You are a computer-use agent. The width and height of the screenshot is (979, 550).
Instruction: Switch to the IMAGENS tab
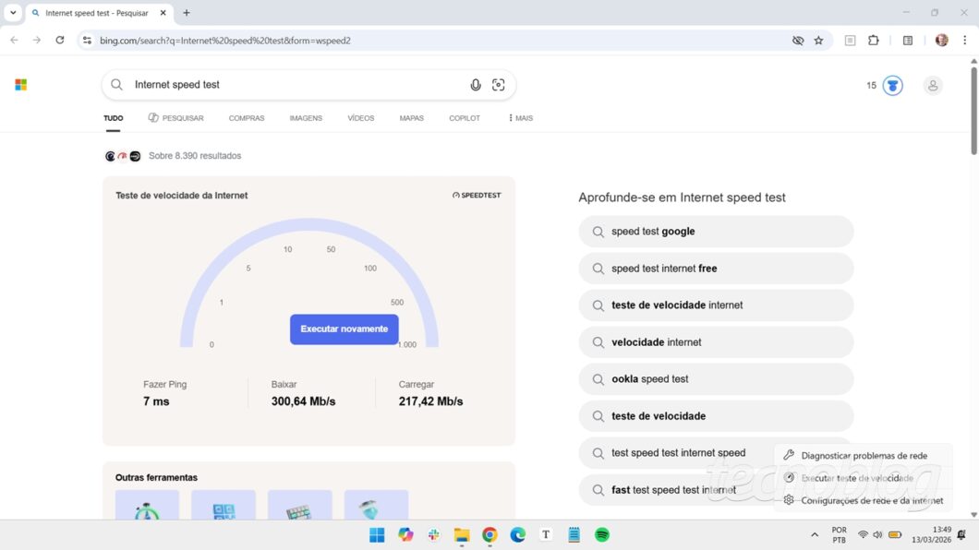click(306, 118)
